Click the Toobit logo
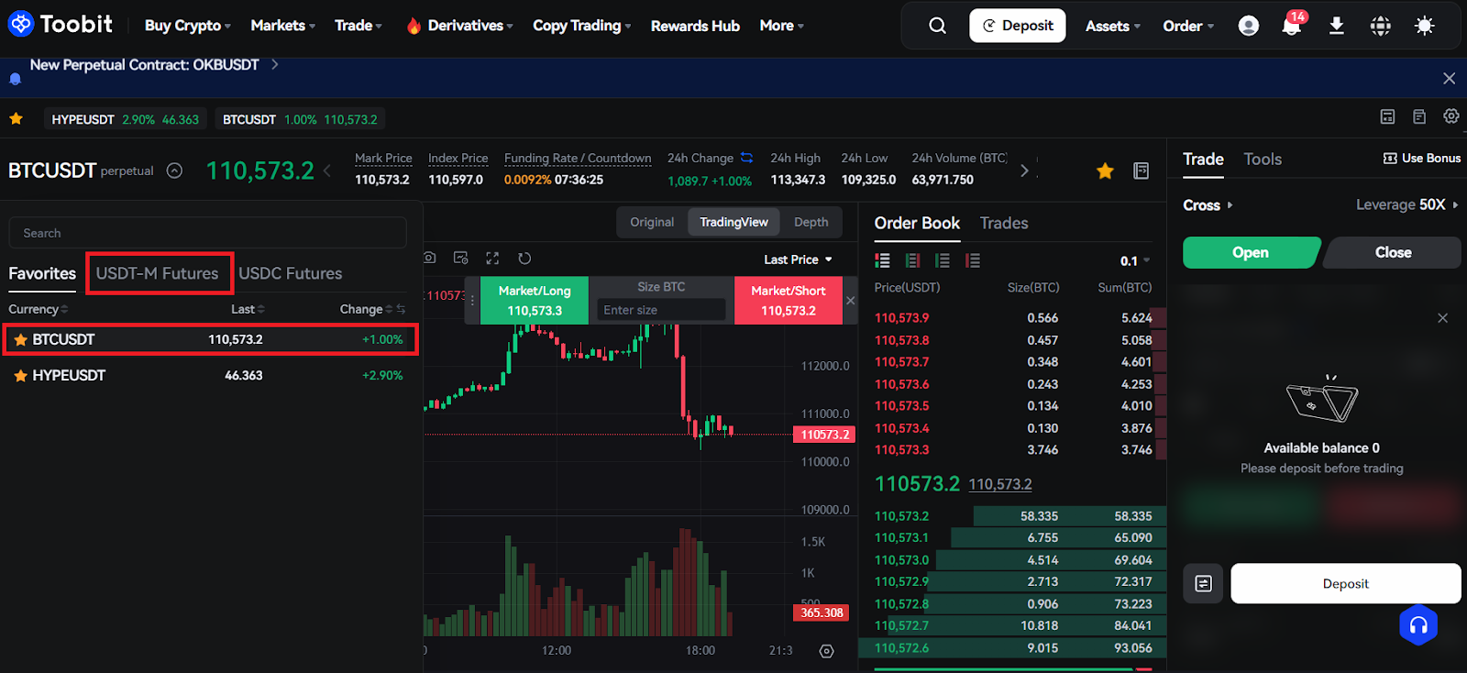The image size is (1467, 673). point(61,24)
